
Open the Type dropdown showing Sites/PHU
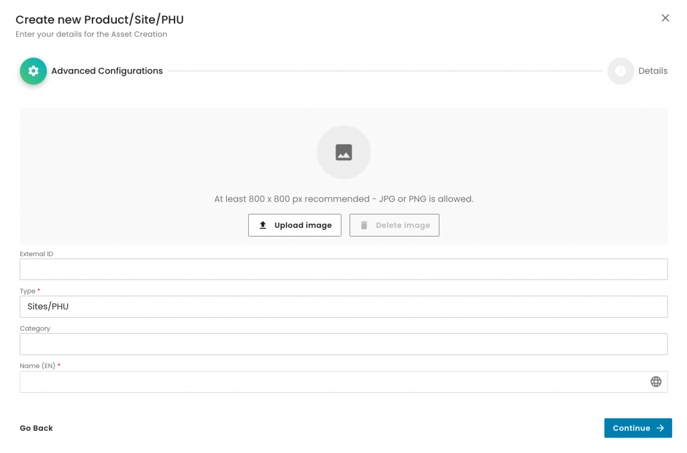(x=343, y=307)
